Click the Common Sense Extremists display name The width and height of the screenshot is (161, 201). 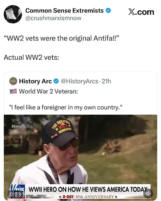pyautogui.click(x=64, y=10)
